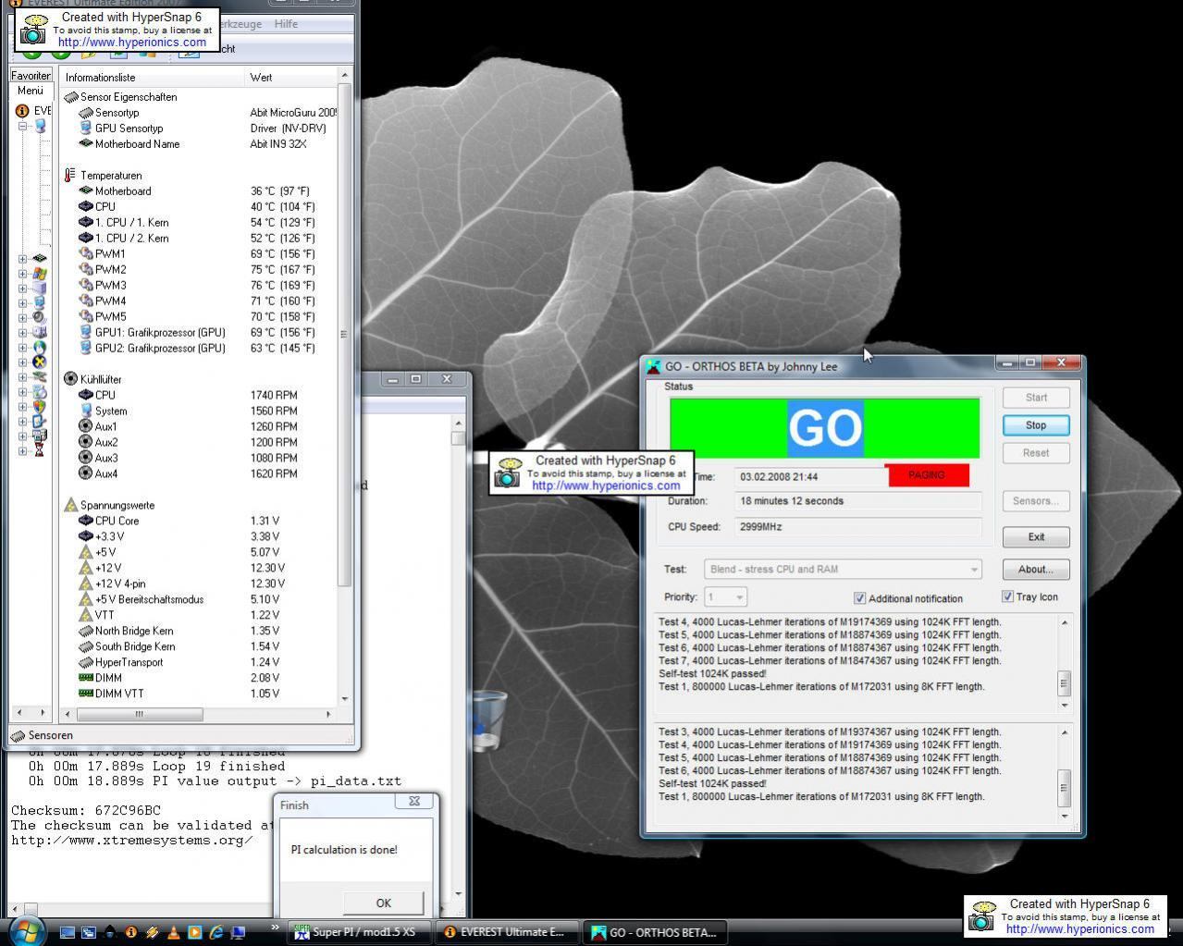Viewport: 1183px width, 946px height.
Task: Click the Duration field in ORTHOS
Action: click(858, 501)
